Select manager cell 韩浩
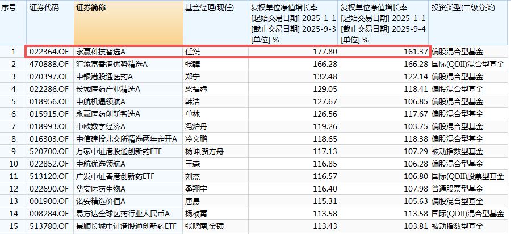The width and height of the screenshot is (511, 234). [x=192, y=101]
